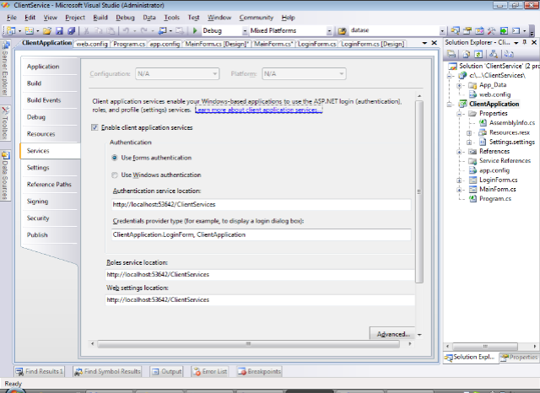
Task: Open the Output bottom tab
Action: pos(167,371)
